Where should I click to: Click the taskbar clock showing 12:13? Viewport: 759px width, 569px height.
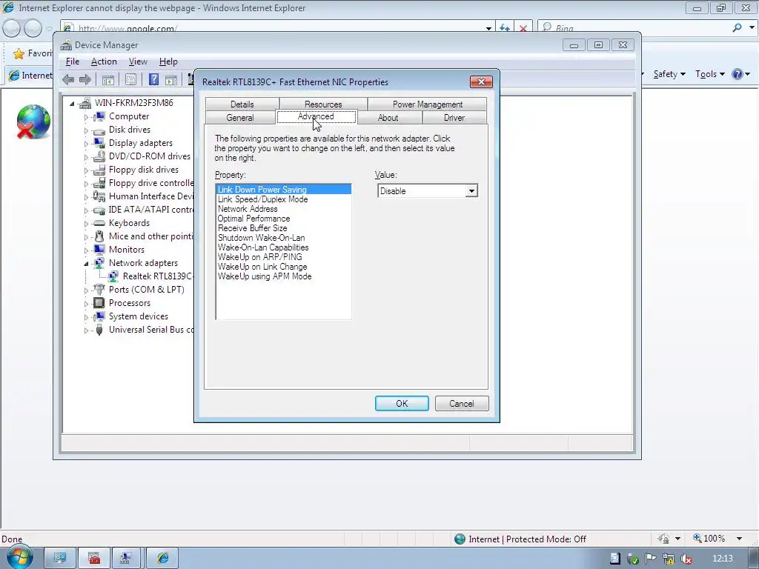pyautogui.click(x=723, y=559)
